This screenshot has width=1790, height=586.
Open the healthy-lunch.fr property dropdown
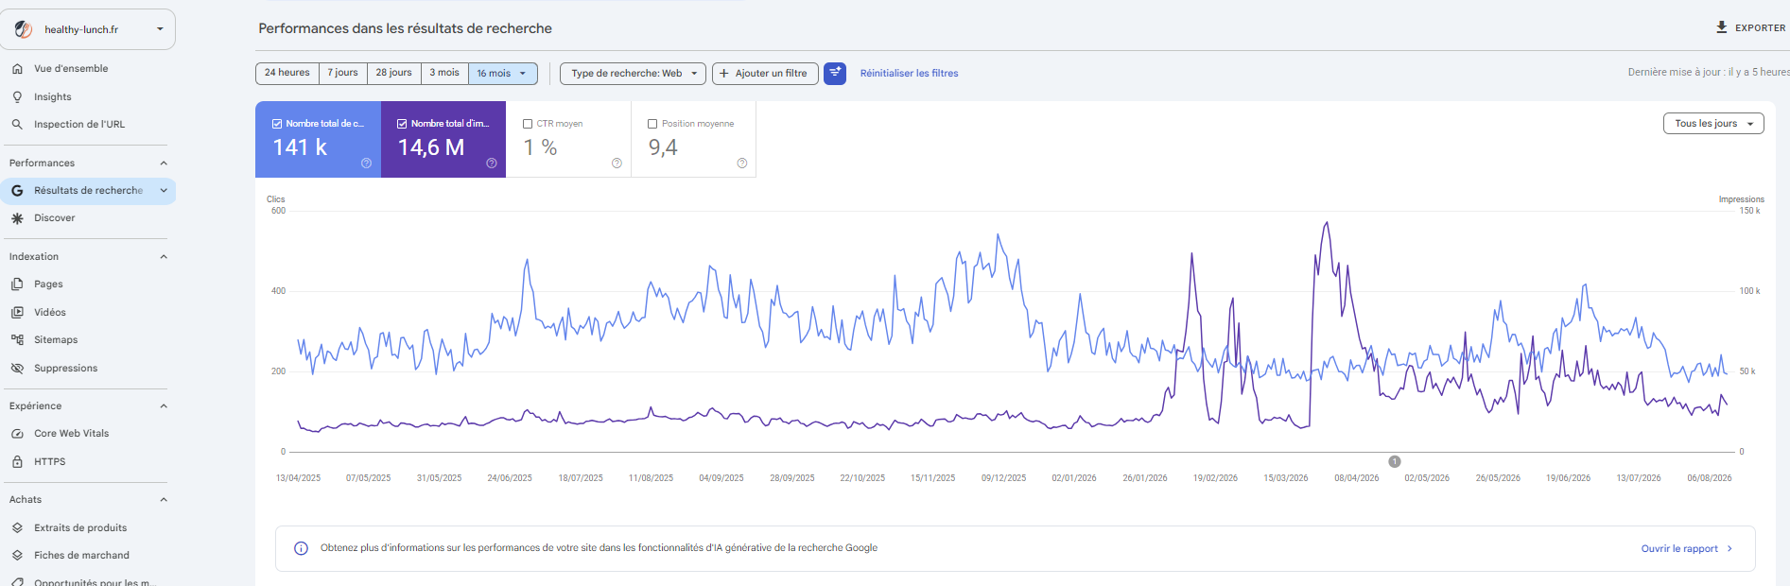click(88, 29)
